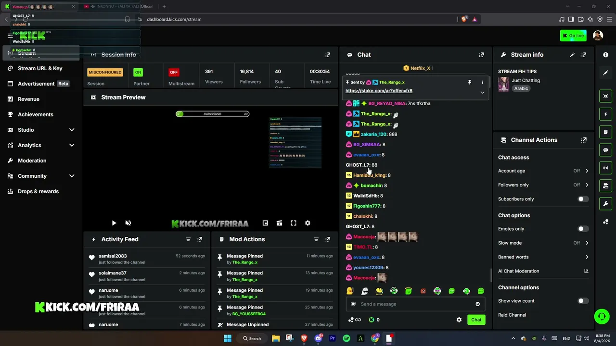This screenshot has height=346, width=616.
Task: Pop out the Session Info panel
Action: pos(328,55)
